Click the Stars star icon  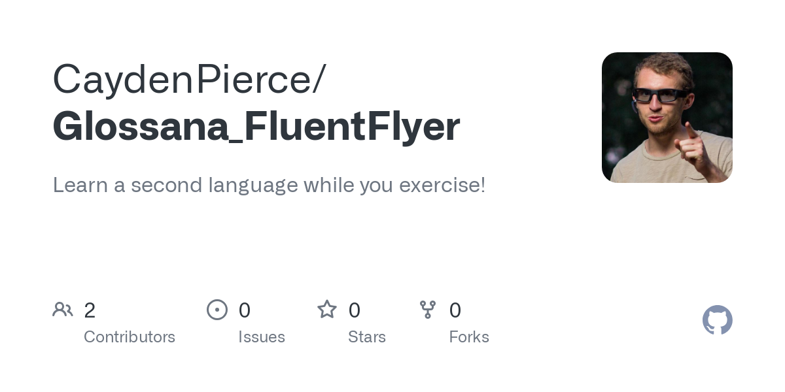coord(327,309)
